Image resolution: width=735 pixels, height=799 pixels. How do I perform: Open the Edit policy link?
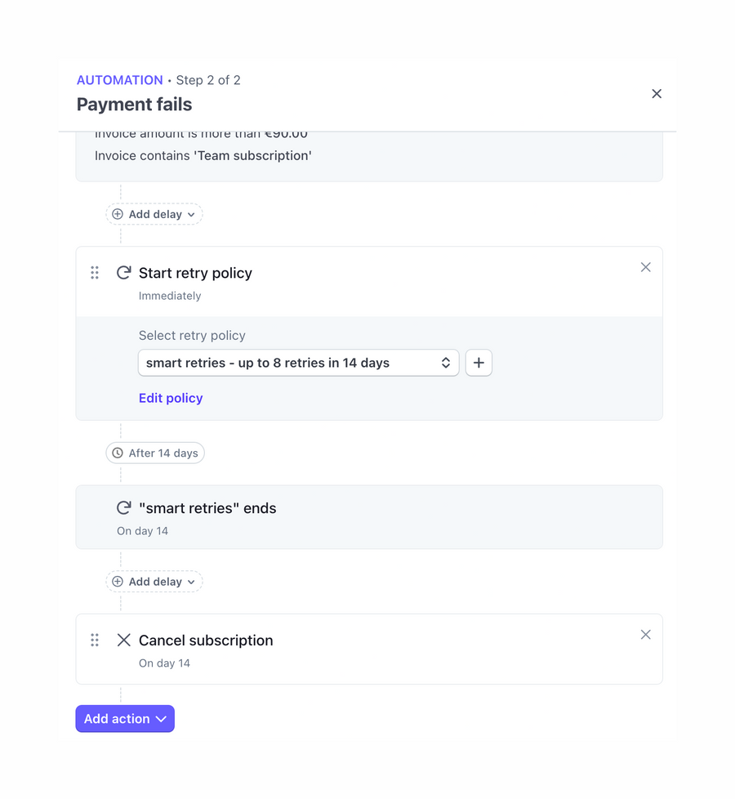click(171, 398)
